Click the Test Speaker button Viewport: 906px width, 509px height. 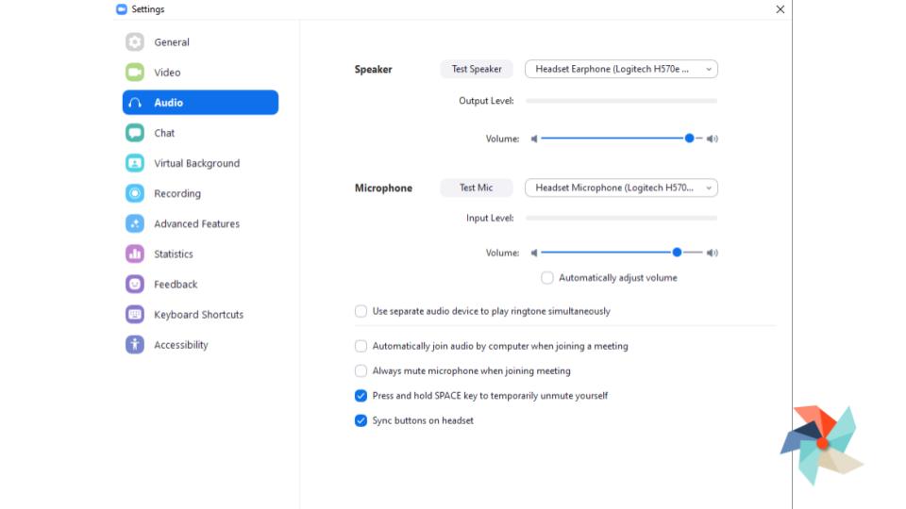[x=476, y=69]
